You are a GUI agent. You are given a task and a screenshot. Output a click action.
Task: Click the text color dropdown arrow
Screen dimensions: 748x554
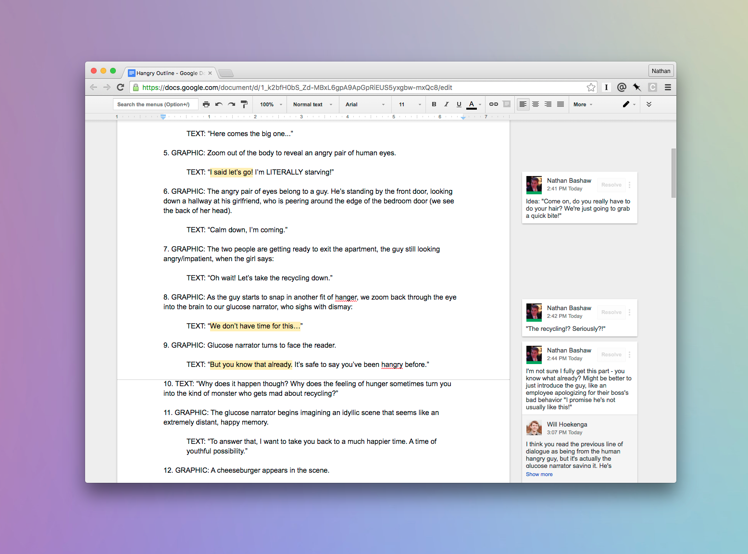point(480,104)
